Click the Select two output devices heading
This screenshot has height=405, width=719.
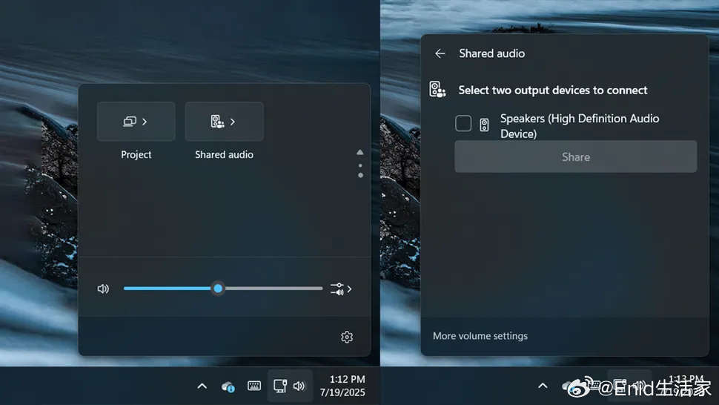(x=552, y=90)
